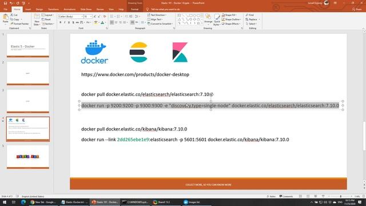Open Notes pane from status bar
This screenshot has height=206, width=366.
click(x=271, y=196)
